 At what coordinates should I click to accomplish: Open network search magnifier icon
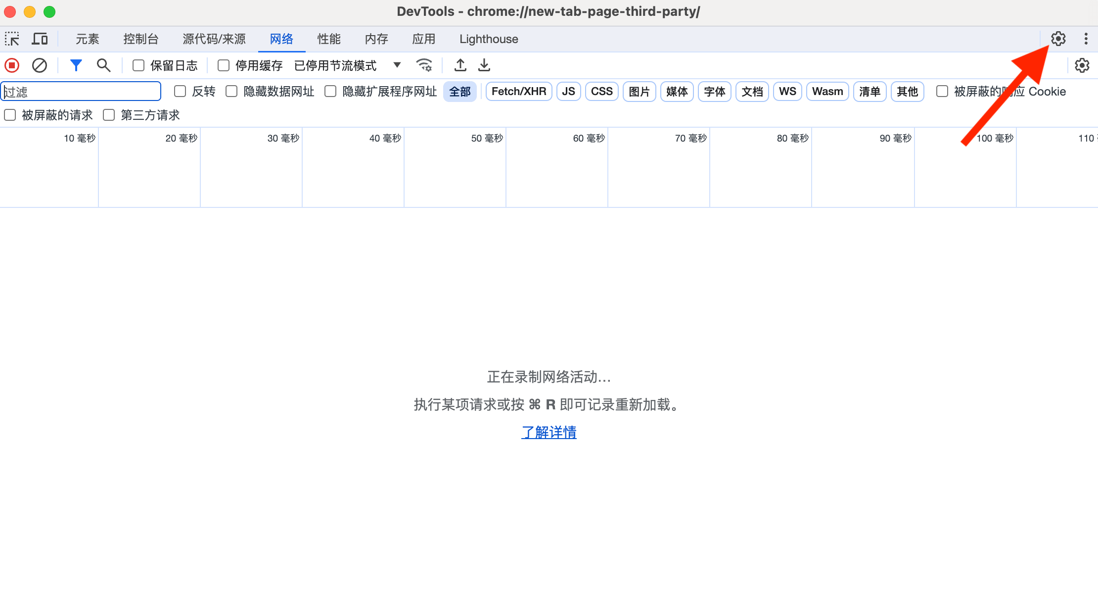coord(103,65)
